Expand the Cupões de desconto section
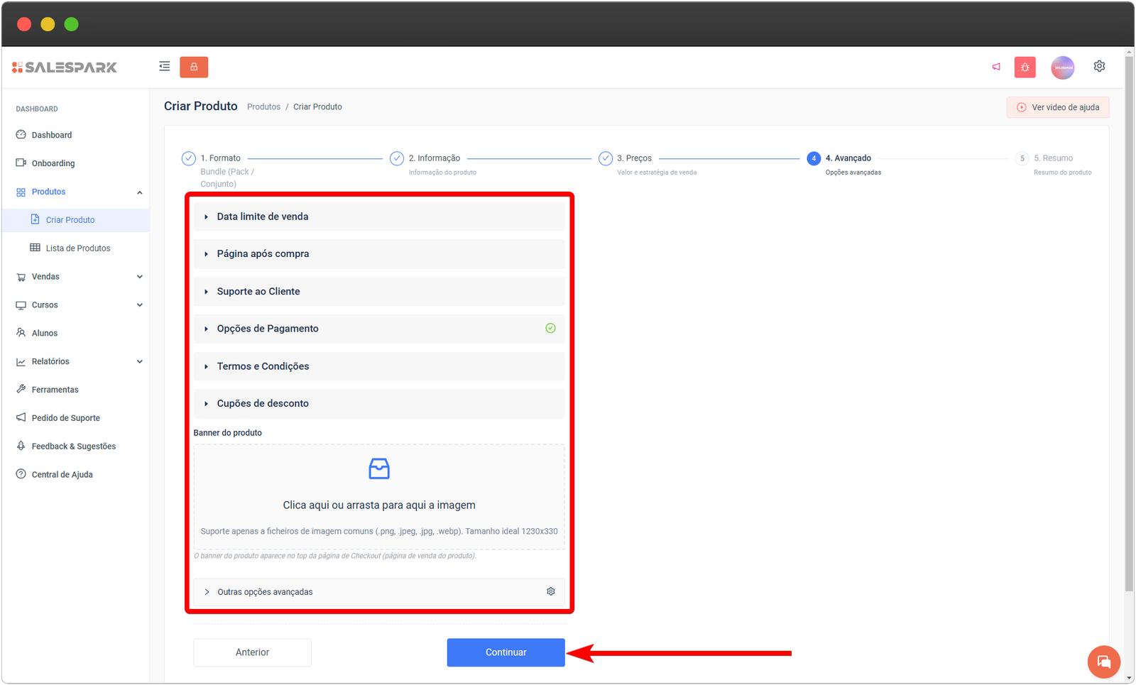Image resolution: width=1136 pixels, height=685 pixels. click(263, 403)
